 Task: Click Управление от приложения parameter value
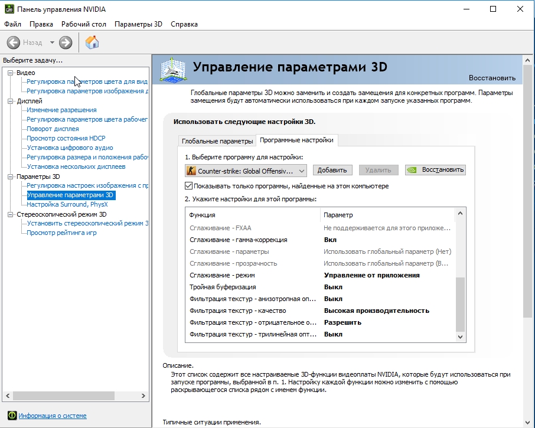point(371,275)
